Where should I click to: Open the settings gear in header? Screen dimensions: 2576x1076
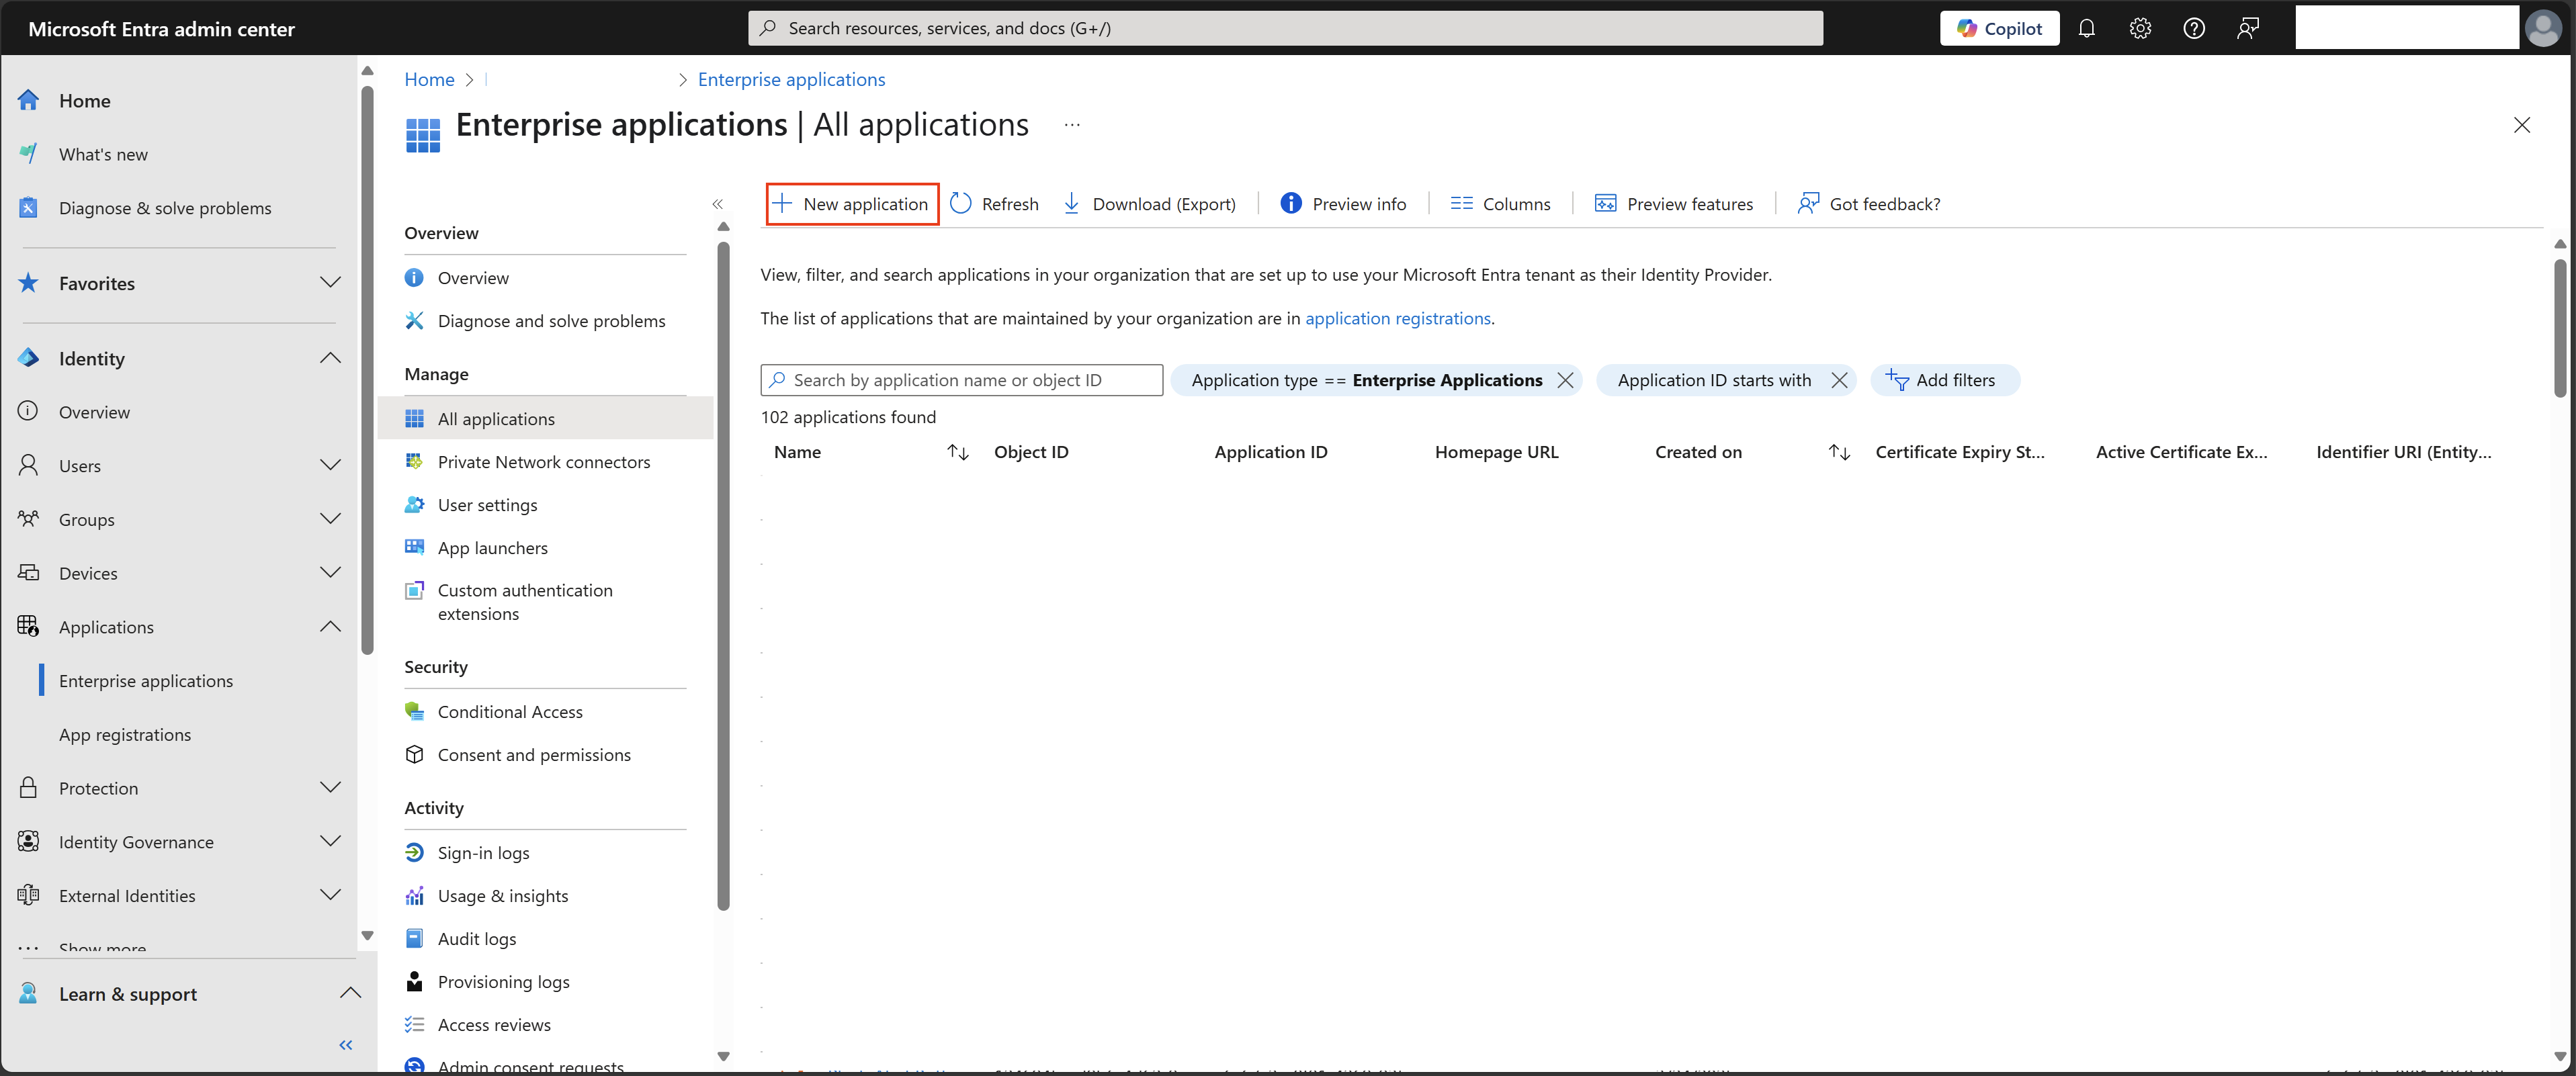[x=2140, y=28]
